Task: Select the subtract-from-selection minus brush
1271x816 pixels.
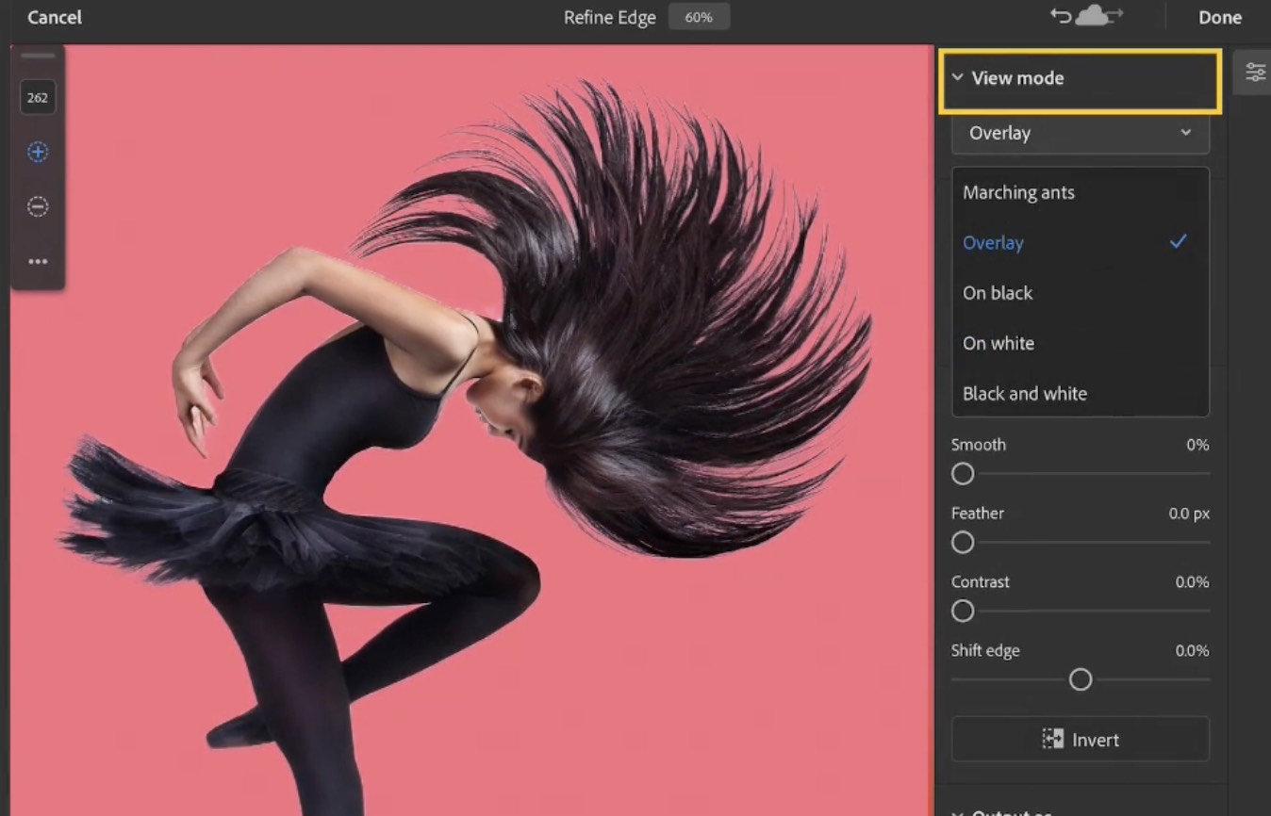Action: (38, 206)
